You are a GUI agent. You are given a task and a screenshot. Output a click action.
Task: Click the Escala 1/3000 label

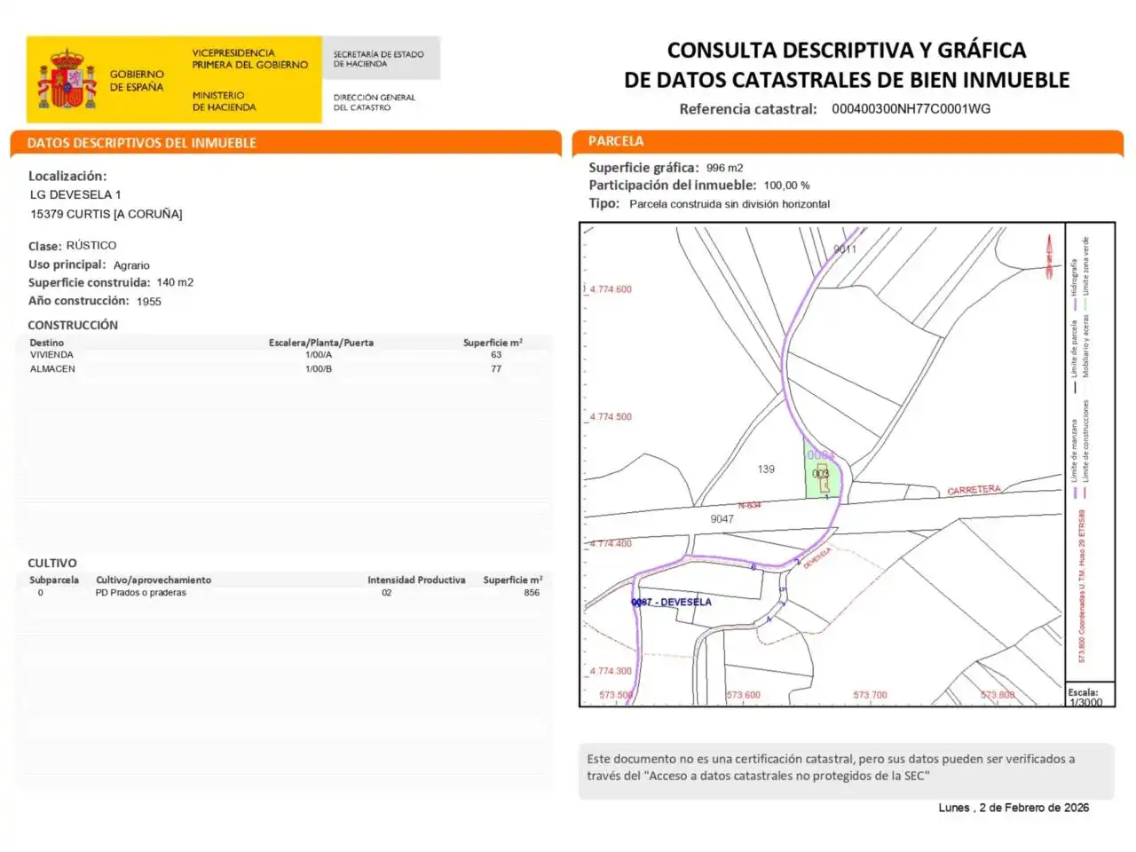click(x=1085, y=698)
